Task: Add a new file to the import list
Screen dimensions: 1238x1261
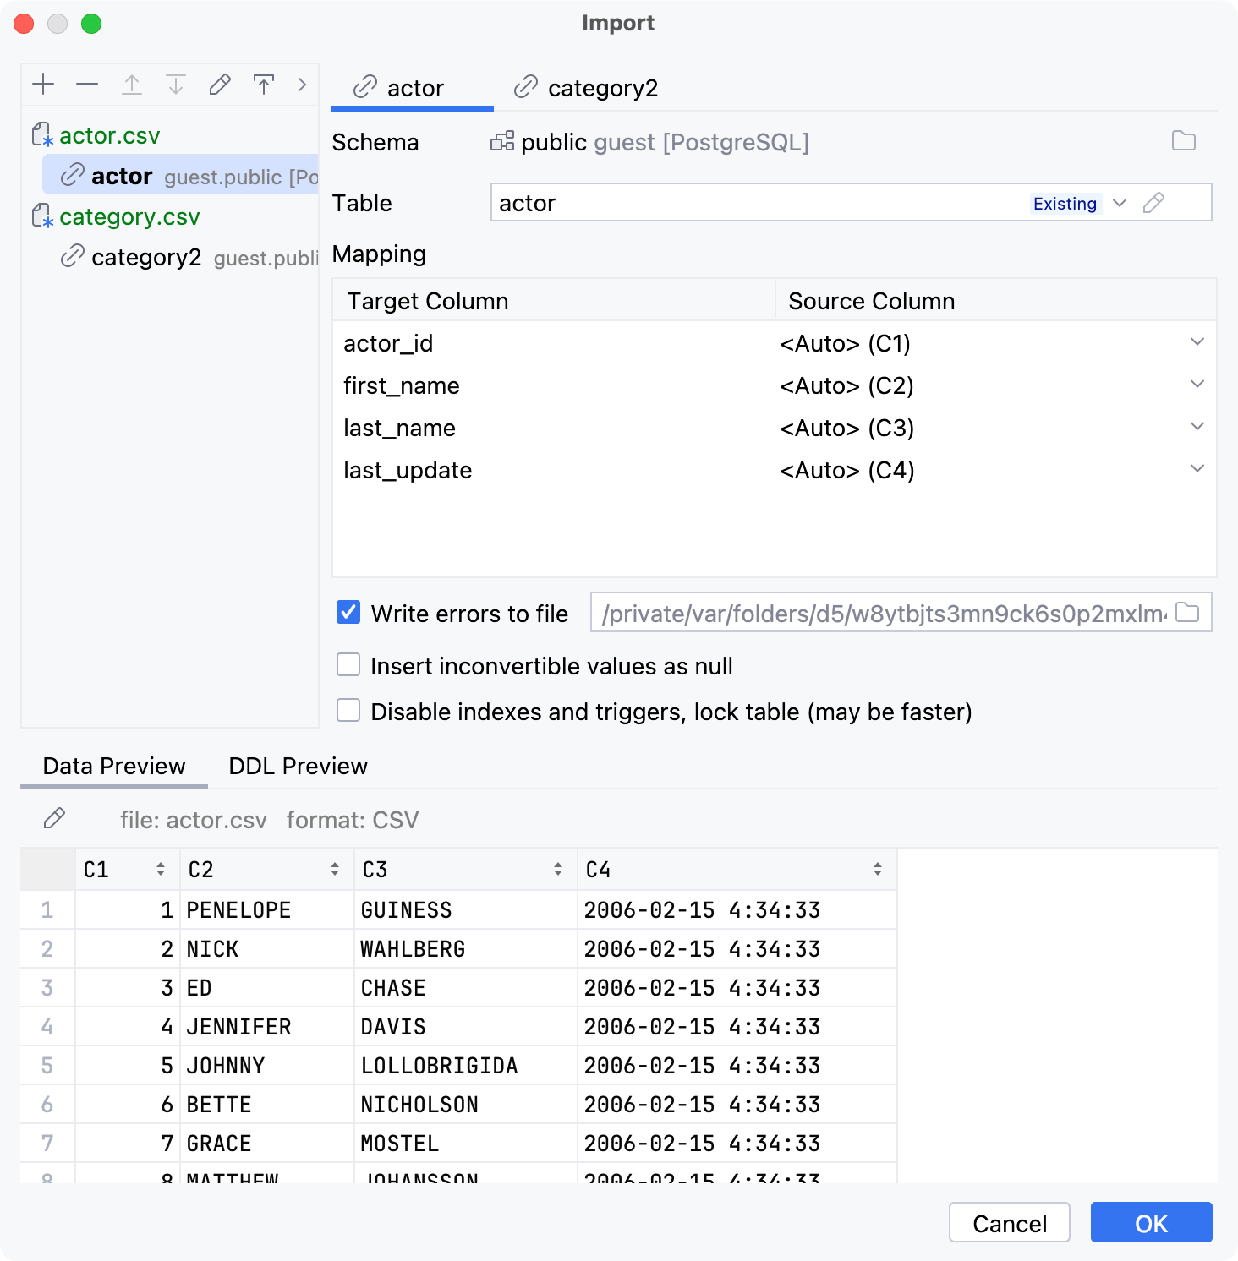Action: 44,85
